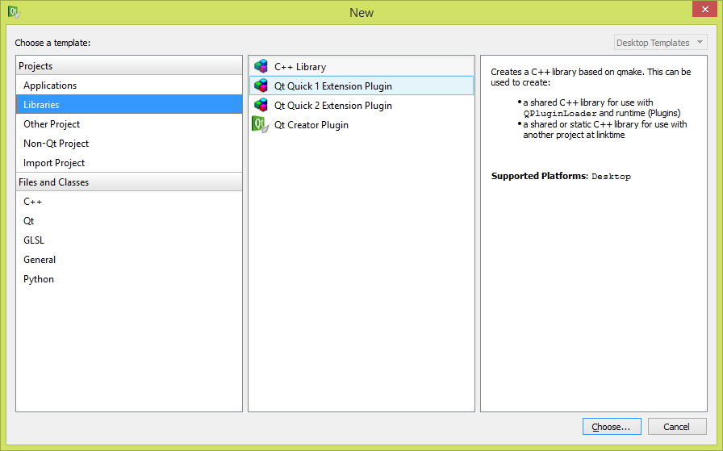The width and height of the screenshot is (723, 451).
Task: Select the Libraries project category
Action: [129, 105]
